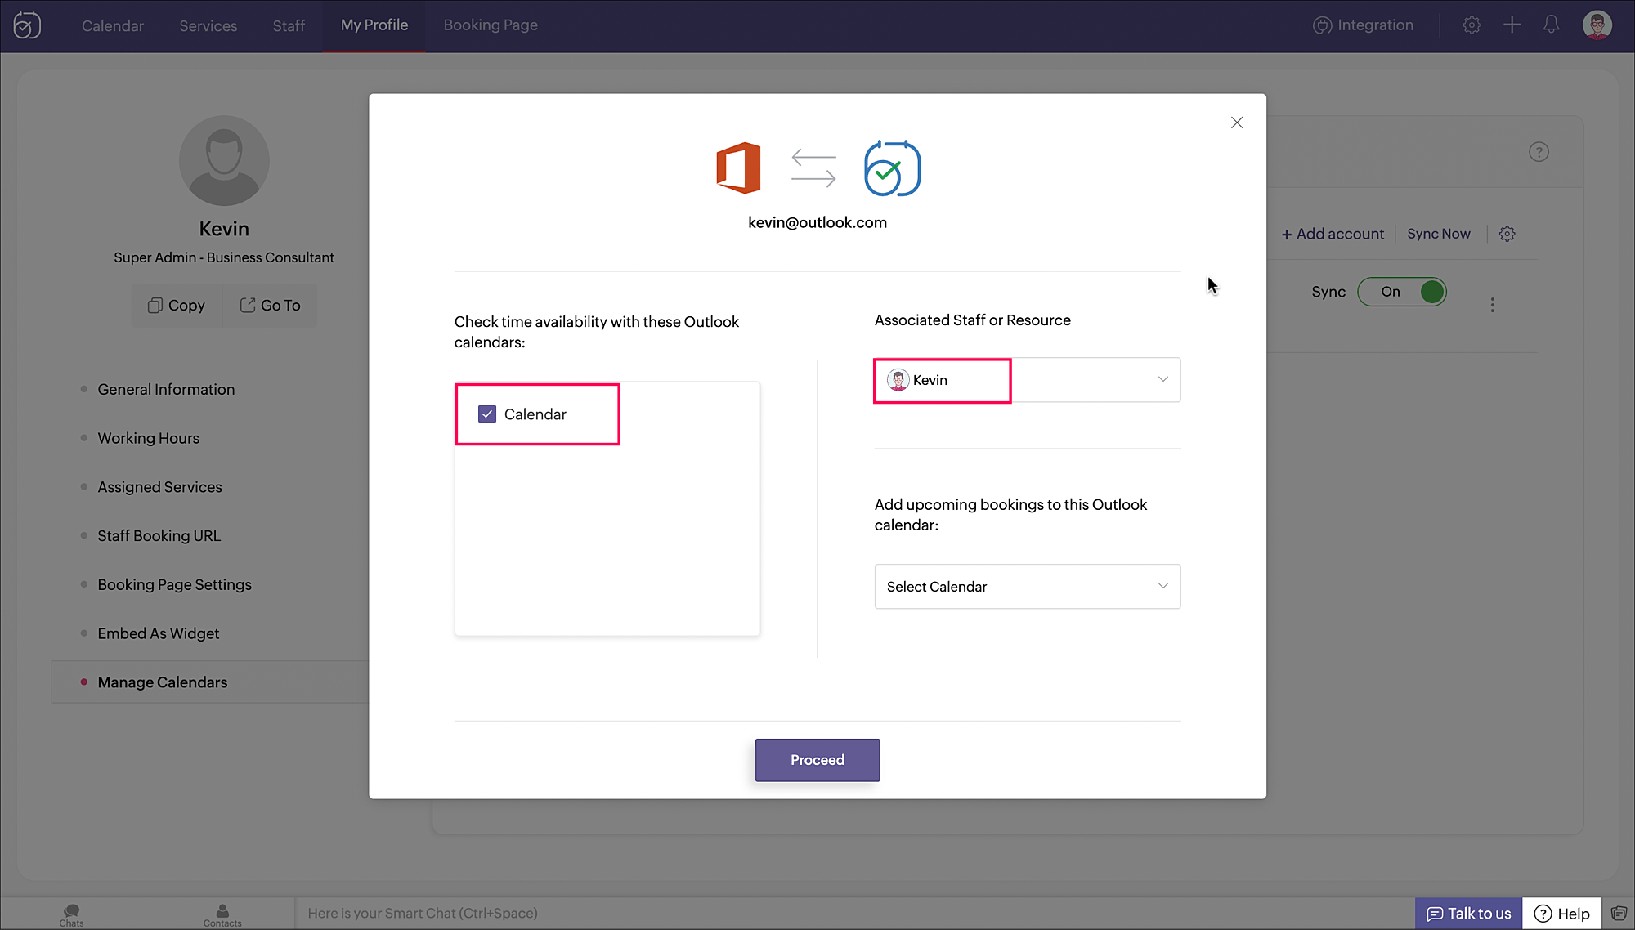Open the Booking Page tab
The width and height of the screenshot is (1635, 930).
point(490,25)
